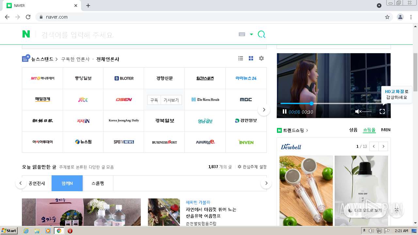Select the 스쿨잼 topic tab
The image size is (418, 235).
tap(98, 183)
